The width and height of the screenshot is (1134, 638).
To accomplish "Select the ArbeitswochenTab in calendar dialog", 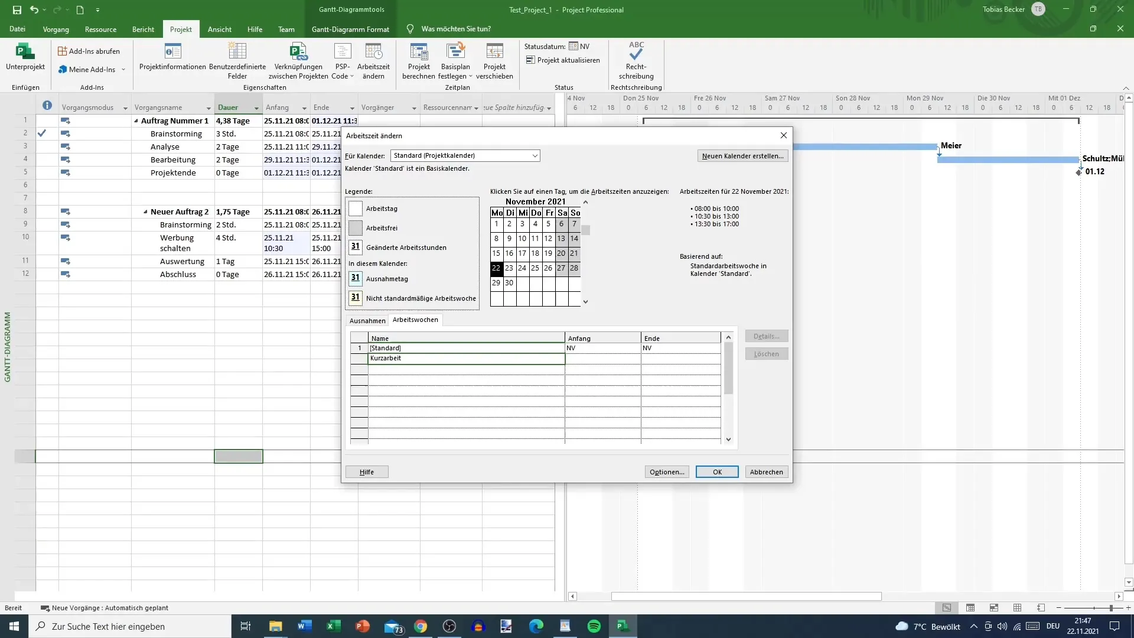I will click(x=415, y=320).
